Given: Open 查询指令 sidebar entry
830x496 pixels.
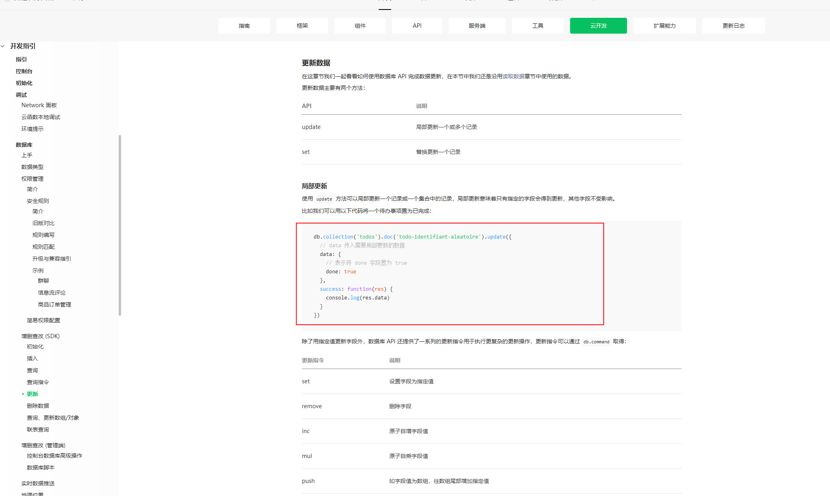Looking at the screenshot, I should pyautogui.click(x=38, y=382).
